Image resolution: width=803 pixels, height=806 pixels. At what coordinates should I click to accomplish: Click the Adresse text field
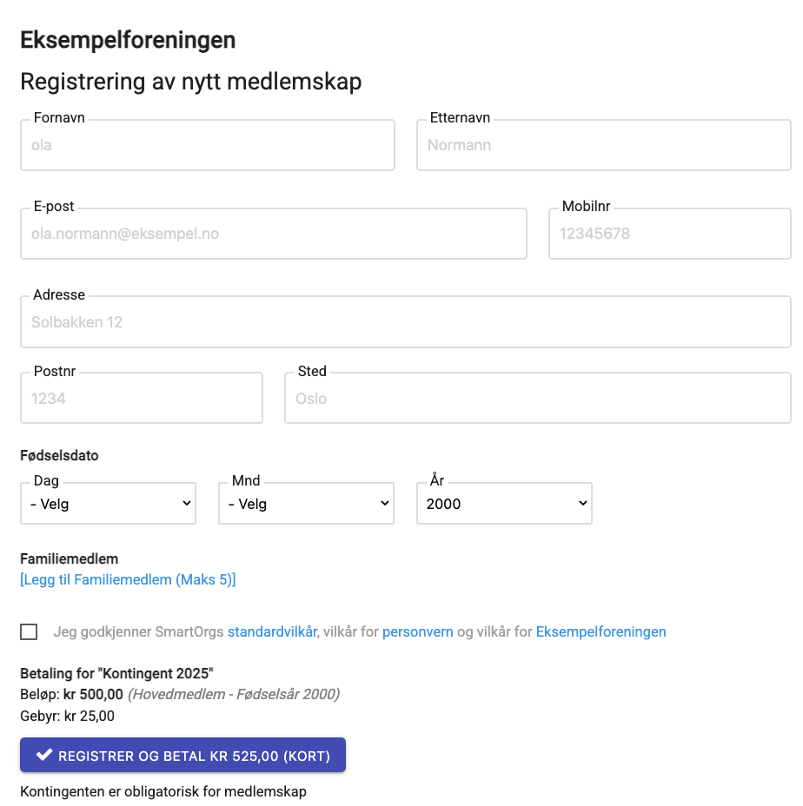coord(405,322)
